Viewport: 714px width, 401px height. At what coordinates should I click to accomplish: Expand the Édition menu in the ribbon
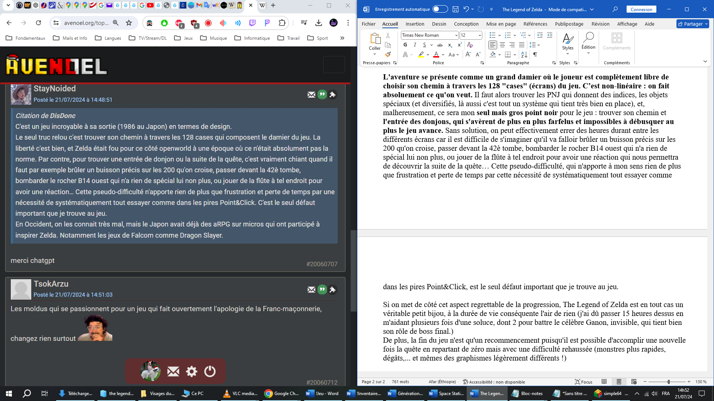(x=588, y=53)
